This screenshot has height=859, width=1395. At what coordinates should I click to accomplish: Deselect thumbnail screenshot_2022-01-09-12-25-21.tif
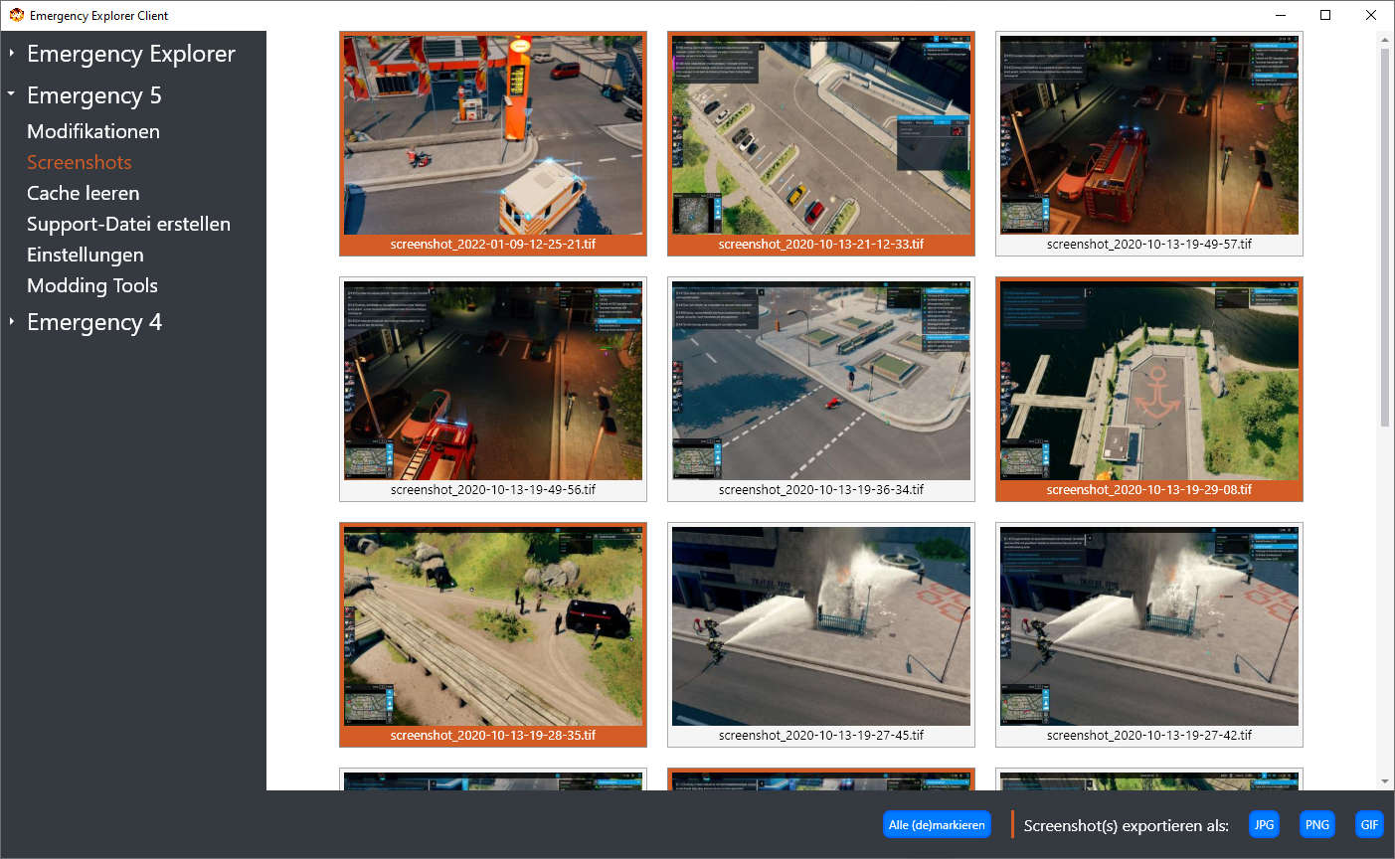pos(493,143)
